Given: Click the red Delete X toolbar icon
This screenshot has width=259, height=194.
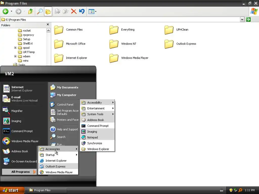Looking at the screenshot, I should coord(74,11).
